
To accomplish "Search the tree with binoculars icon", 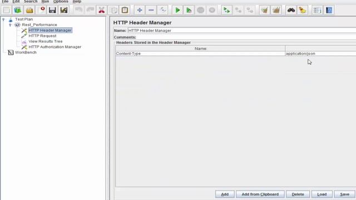I will point(291,10).
